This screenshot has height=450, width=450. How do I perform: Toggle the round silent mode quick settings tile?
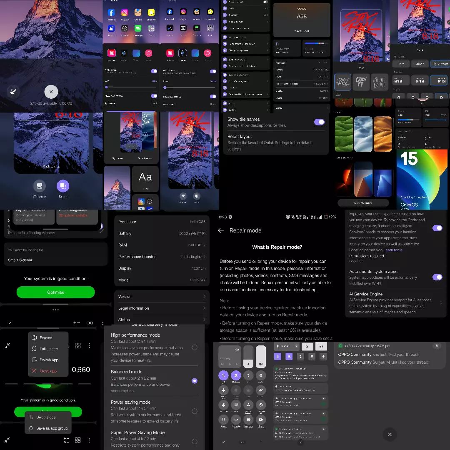point(236,375)
